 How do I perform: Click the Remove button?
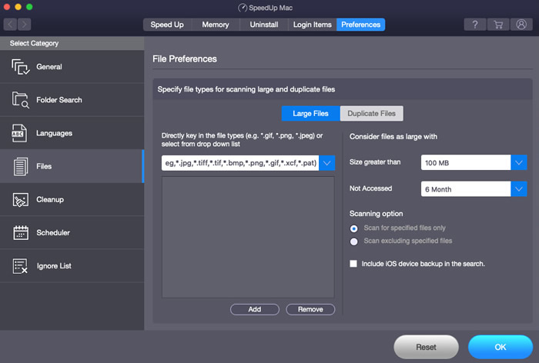click(x=310, y=309)
